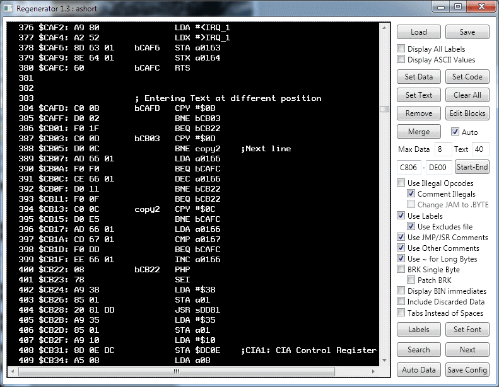The width and height of the screenshot is (499, 387).
Task: Click horizontal scrollbar left arrow
Action: pos(13,371)
